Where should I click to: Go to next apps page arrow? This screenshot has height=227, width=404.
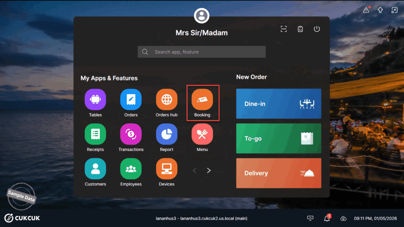click(209, 171)
